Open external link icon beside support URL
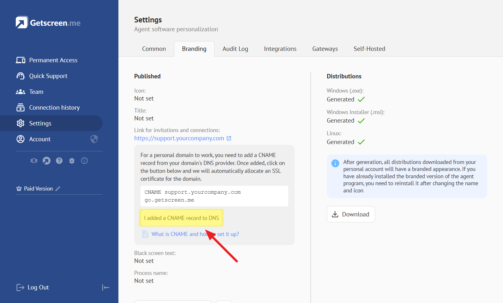 (229, 138)
